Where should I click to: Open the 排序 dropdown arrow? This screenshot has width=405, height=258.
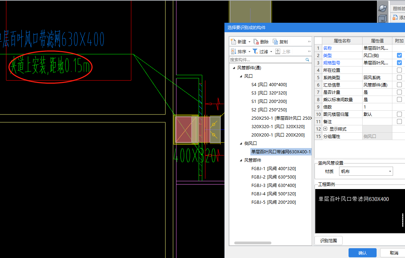[x=250, y=51]
